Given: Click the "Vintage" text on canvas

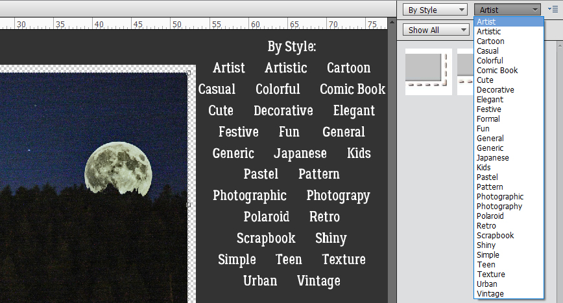Looking at the screenshot, I should tap(318, 281).
